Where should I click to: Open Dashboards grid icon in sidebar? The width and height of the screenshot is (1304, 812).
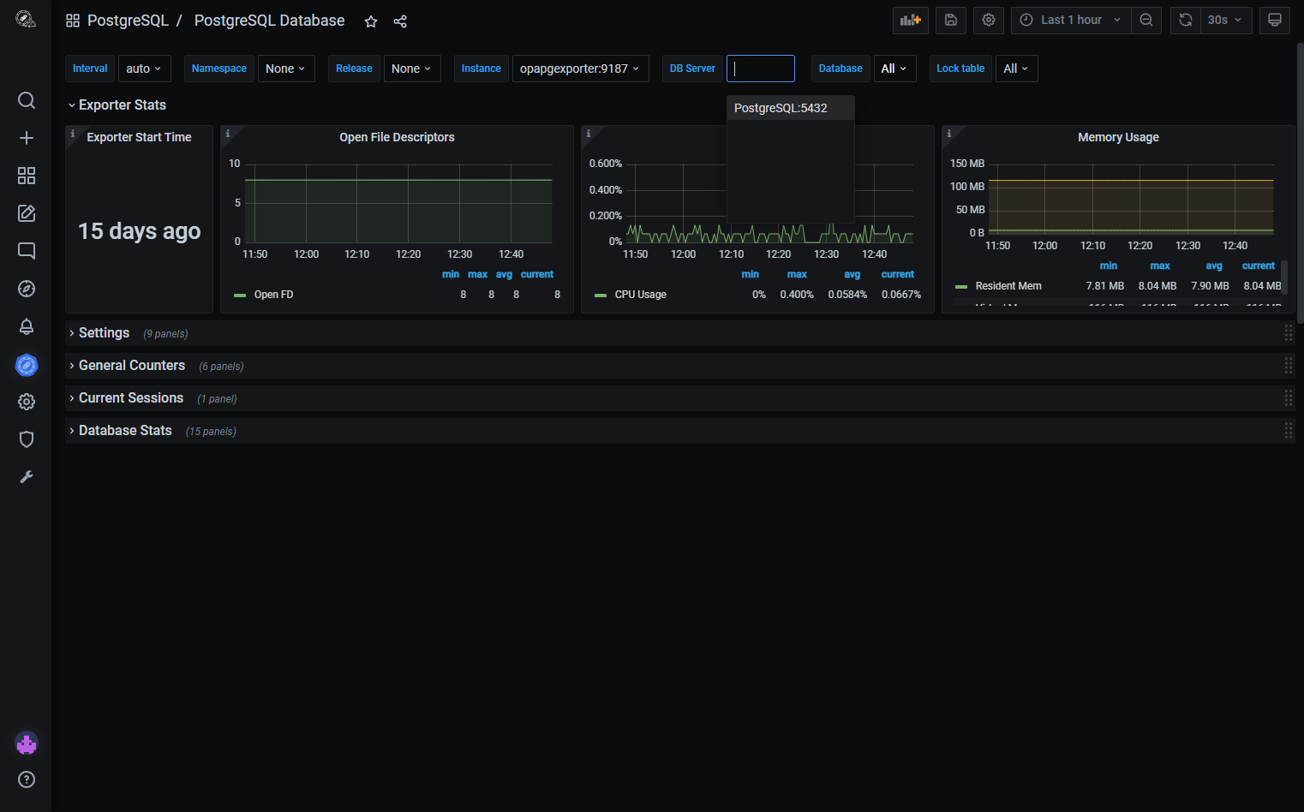pyautogui.click(x=27, y=176)
